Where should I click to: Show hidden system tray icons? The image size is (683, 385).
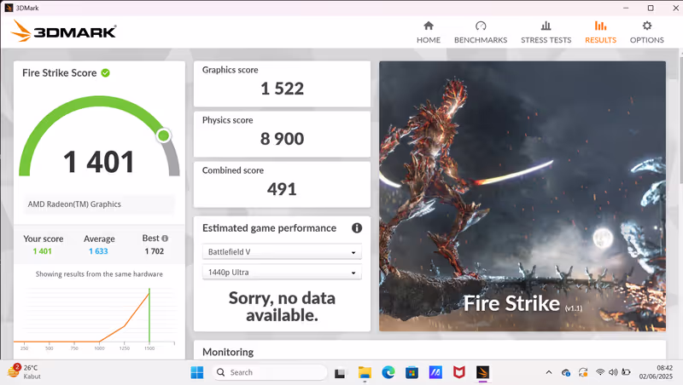pos(548,372)
